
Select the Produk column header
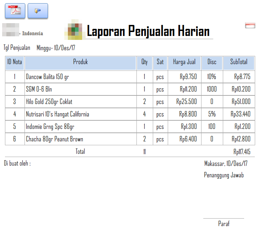coord(81,62)
